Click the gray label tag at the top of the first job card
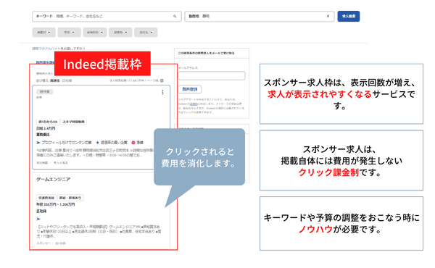 (45, 92)
